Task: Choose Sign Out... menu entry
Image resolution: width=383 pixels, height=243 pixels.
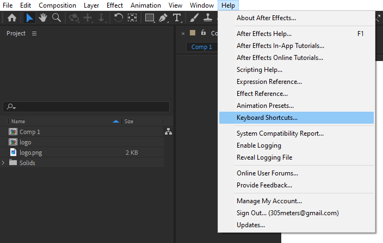Action: pyautogui.click(x=296, y=213)
